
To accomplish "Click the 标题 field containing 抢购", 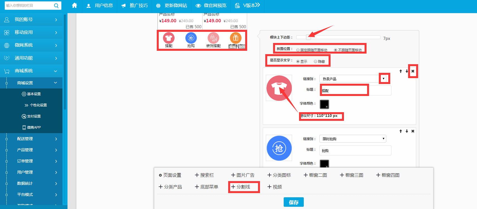I will [355, 151].
